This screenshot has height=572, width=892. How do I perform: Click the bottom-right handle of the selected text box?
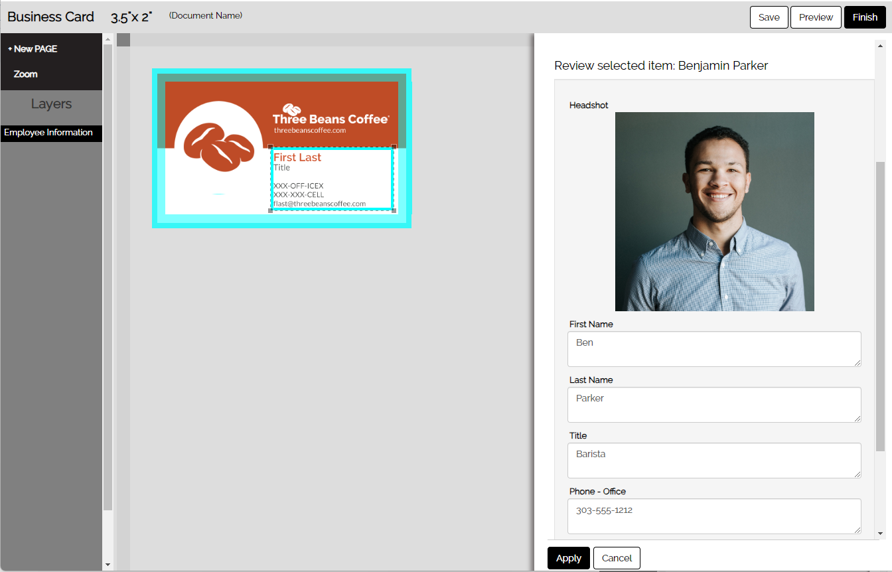pyautogui.click(x=394, y=210)
